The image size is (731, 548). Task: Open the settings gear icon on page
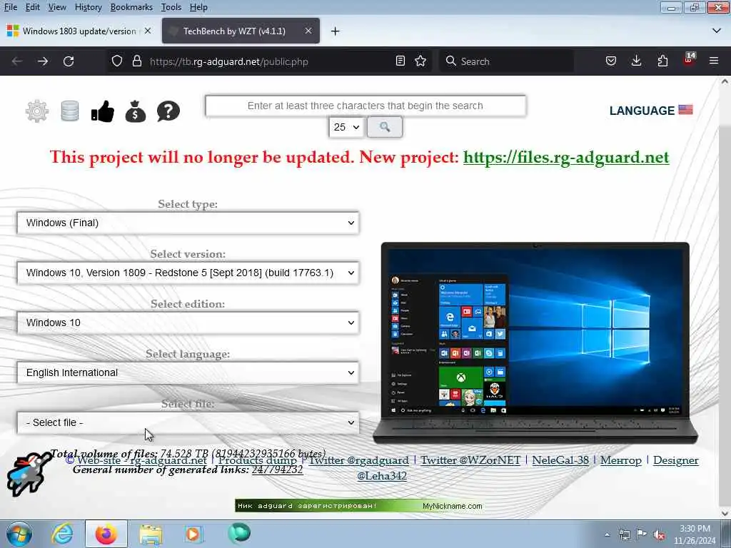[37, 111]
